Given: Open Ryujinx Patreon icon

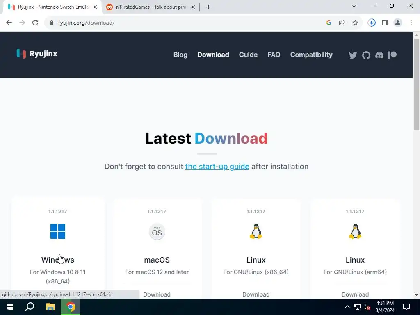Looking at the screenshot, I should point(393,55).
